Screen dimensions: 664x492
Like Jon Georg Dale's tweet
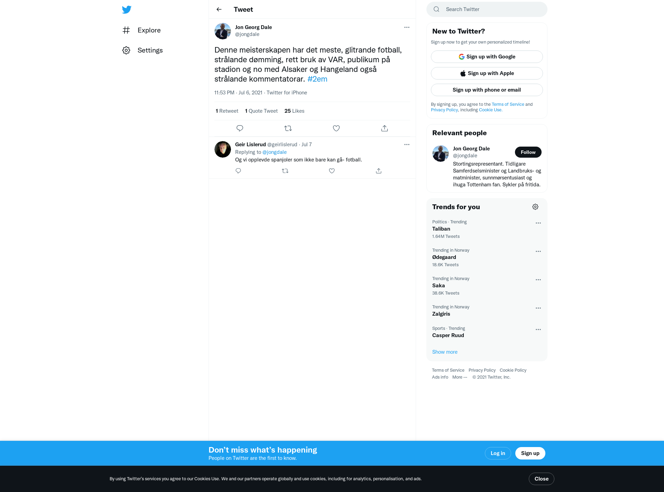(336, 128)
